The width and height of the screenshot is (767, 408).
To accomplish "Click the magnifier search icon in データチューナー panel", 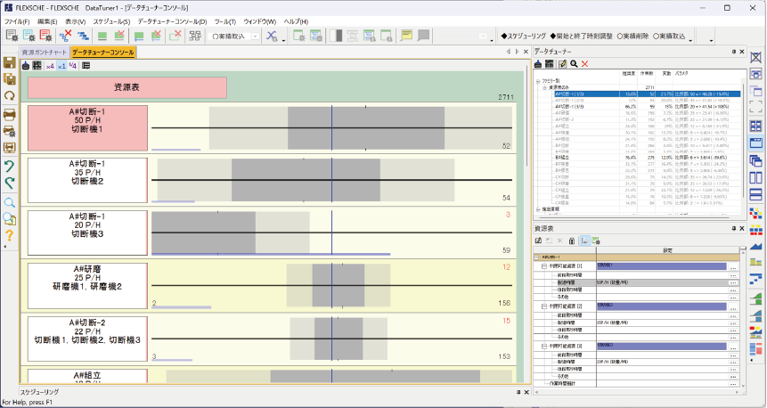I will [x=574, y=64].
